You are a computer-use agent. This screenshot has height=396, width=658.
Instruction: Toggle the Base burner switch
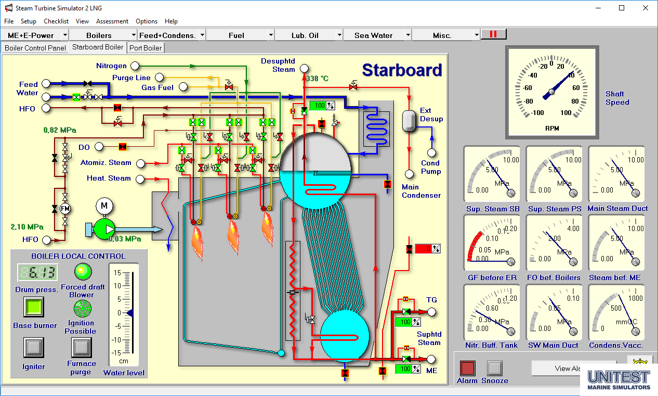coord(34,307)
